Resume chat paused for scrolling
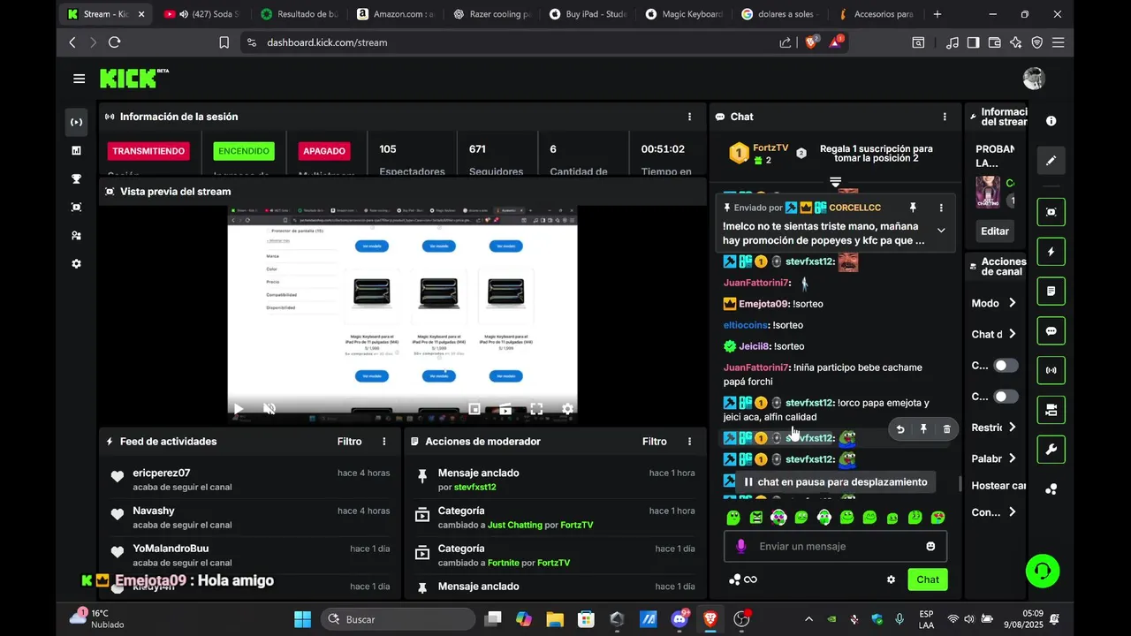 [836, 482]
